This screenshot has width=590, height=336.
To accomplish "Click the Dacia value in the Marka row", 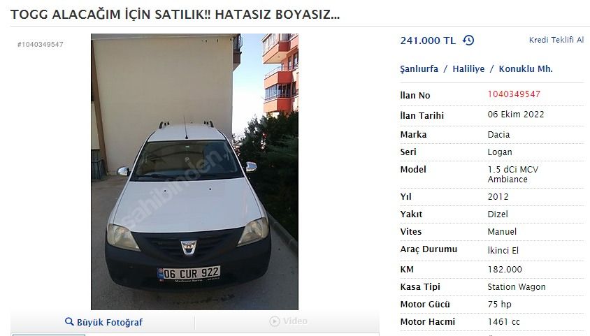I will (x=498, y=135).
